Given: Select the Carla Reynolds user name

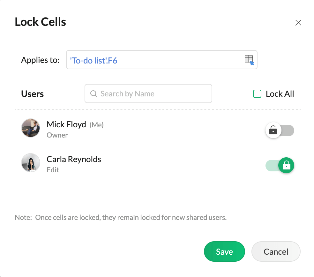Looking at the screenshot, I should [74, 159].
